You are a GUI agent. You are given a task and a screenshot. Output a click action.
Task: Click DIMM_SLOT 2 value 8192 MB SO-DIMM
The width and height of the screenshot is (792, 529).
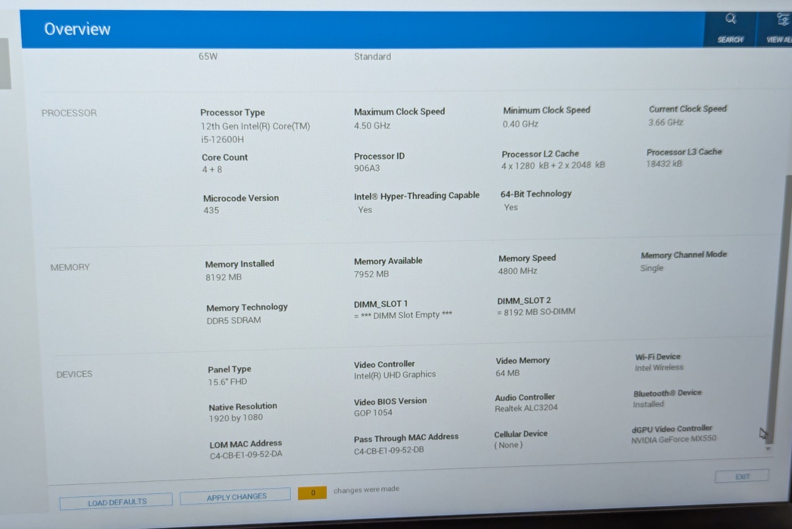(536, 312)
